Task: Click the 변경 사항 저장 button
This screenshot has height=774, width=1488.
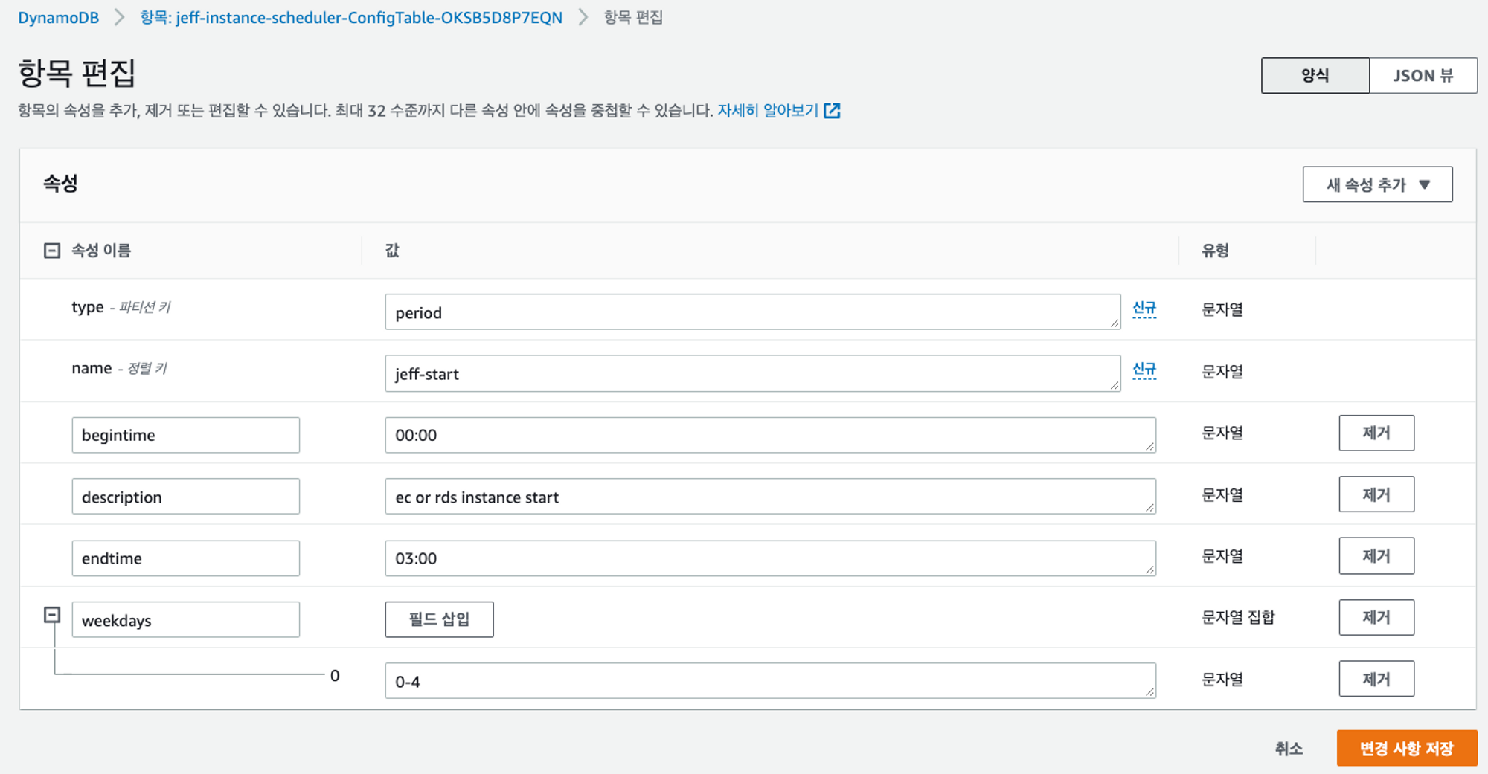Action: click(1407, 748)
